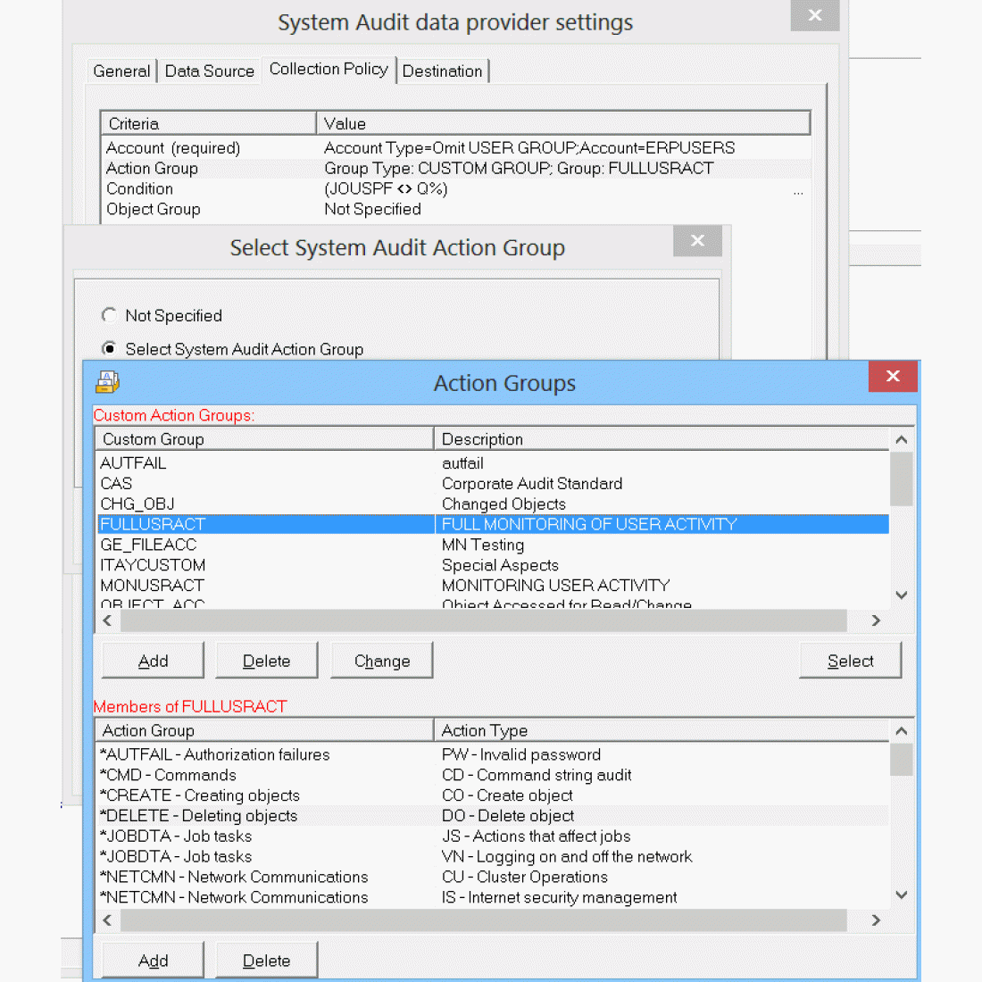Go to the Destination tab
Screen dimensions: 982x982
click(442, 71)
